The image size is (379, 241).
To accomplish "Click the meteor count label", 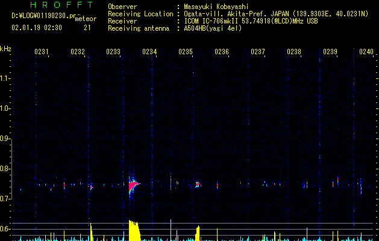I will coord(86,19).
